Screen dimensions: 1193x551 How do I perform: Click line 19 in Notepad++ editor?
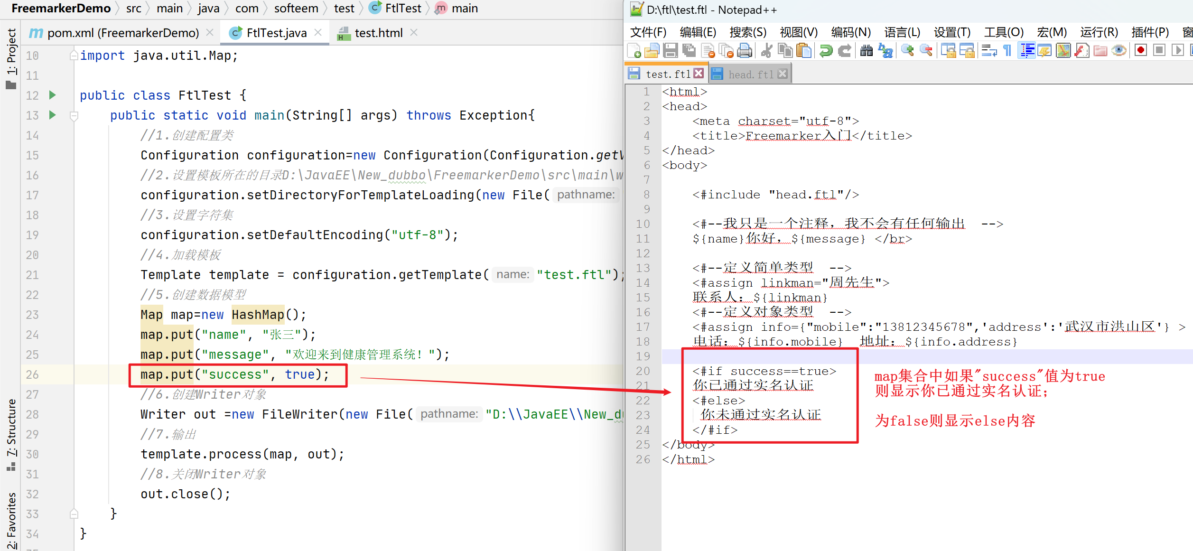[902, 356]
